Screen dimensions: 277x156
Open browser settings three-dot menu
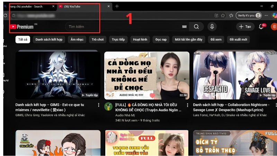[266, 16]
